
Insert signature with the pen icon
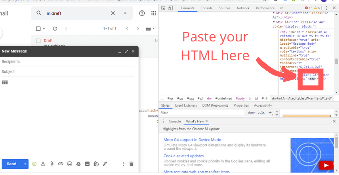tap(105, 164)
